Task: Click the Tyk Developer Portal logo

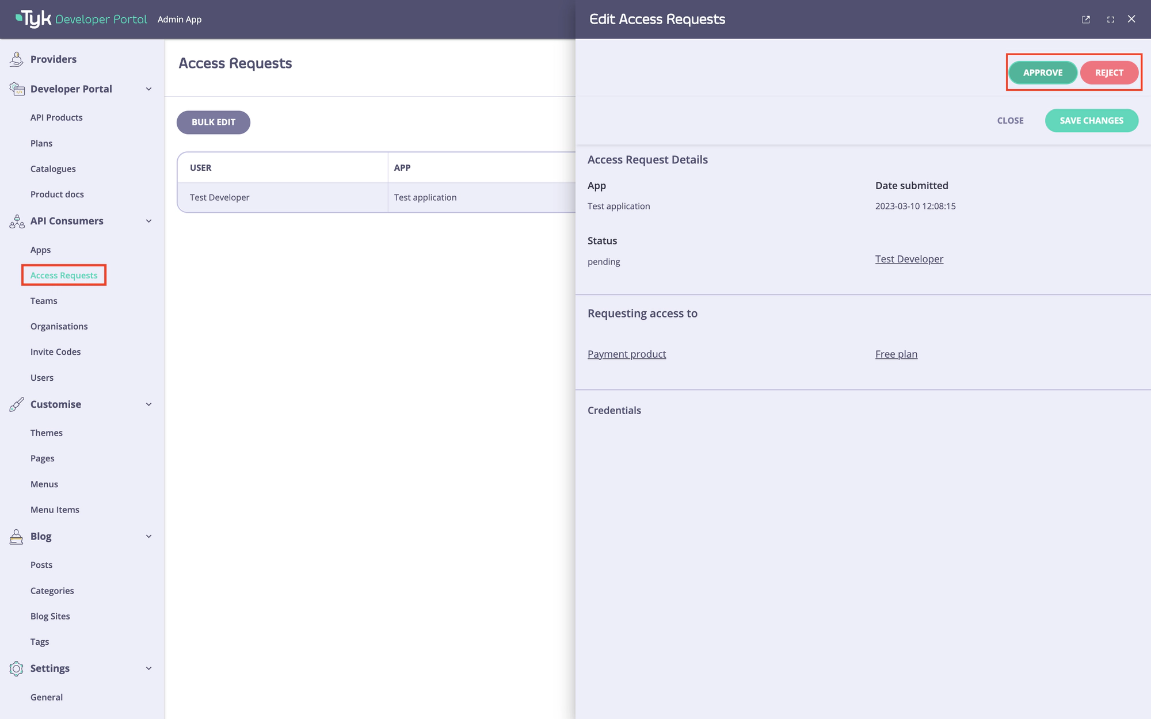Action: coord(81,19)
